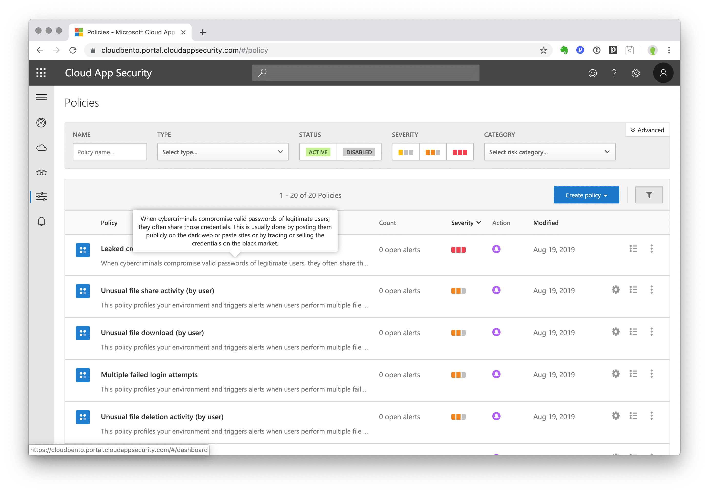Expand the Advanced filters
The image size is (709, 493).
647,130
